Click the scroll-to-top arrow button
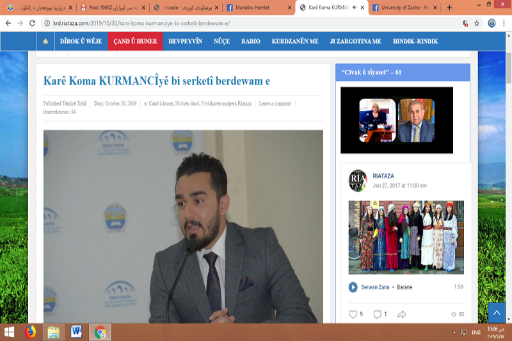The height and width of the screenshot is (341, 512). (497, 312)
